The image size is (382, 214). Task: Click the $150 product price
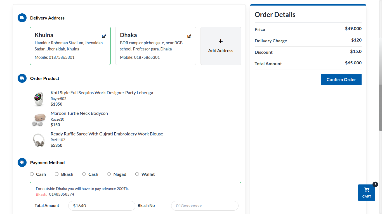[x=55, y=125]
